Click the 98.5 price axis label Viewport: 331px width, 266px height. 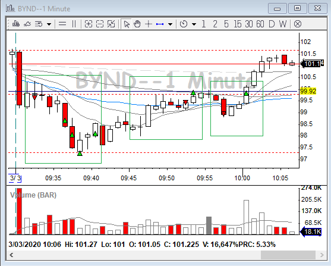pos(306,124)
